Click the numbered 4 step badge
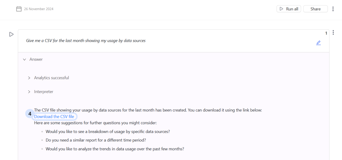 pyautogui.click(x=30, y=114)
